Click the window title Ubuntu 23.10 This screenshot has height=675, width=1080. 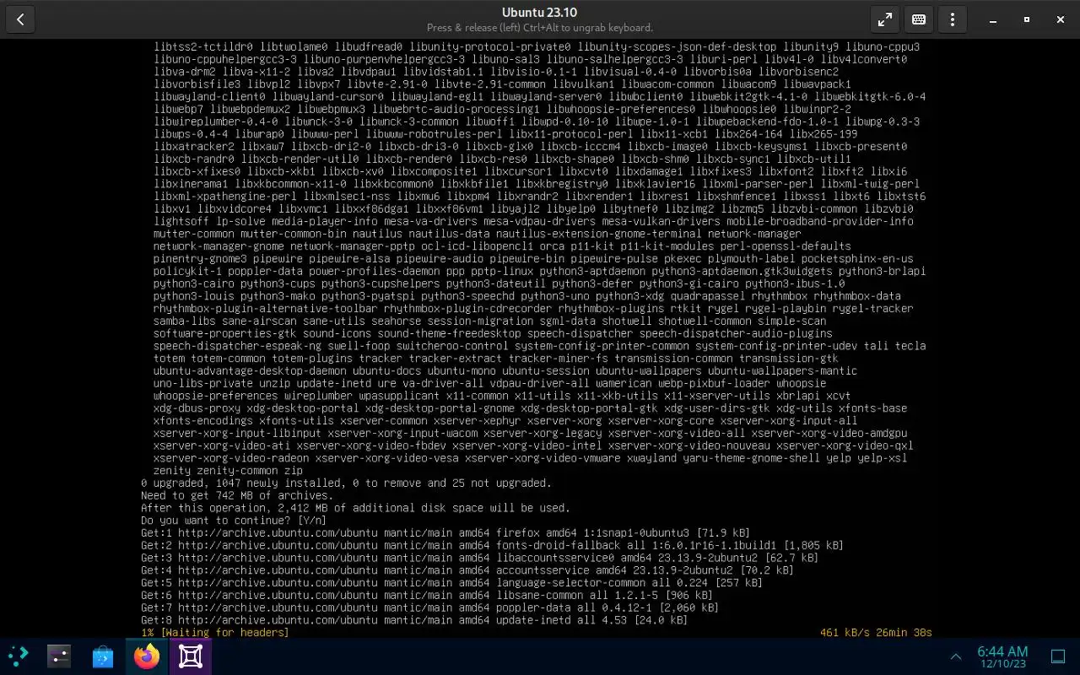point(539,12)
